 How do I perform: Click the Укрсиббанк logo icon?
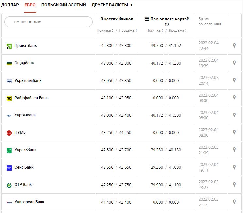tap(9, 150)
